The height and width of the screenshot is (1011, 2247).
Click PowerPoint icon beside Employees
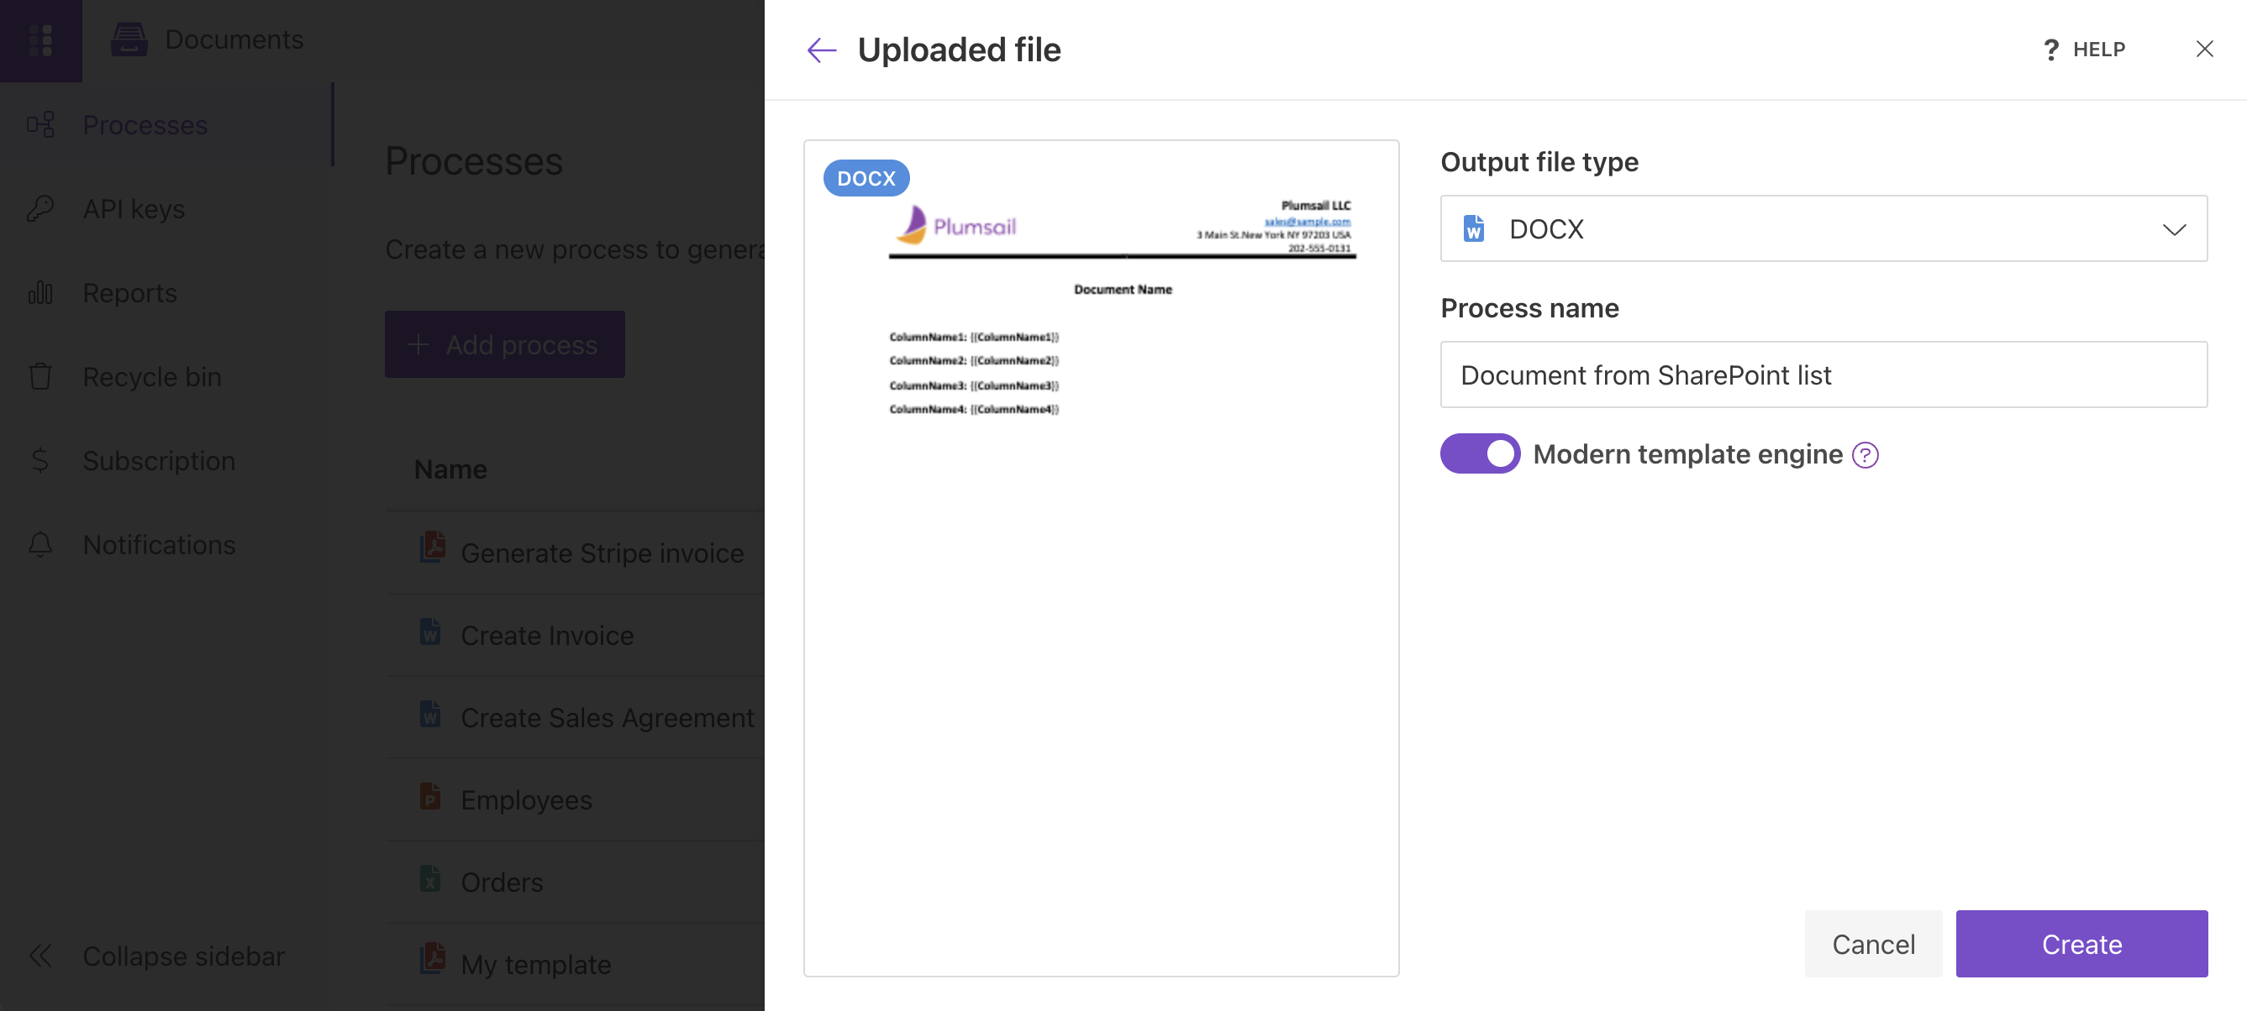coord(429,795)
